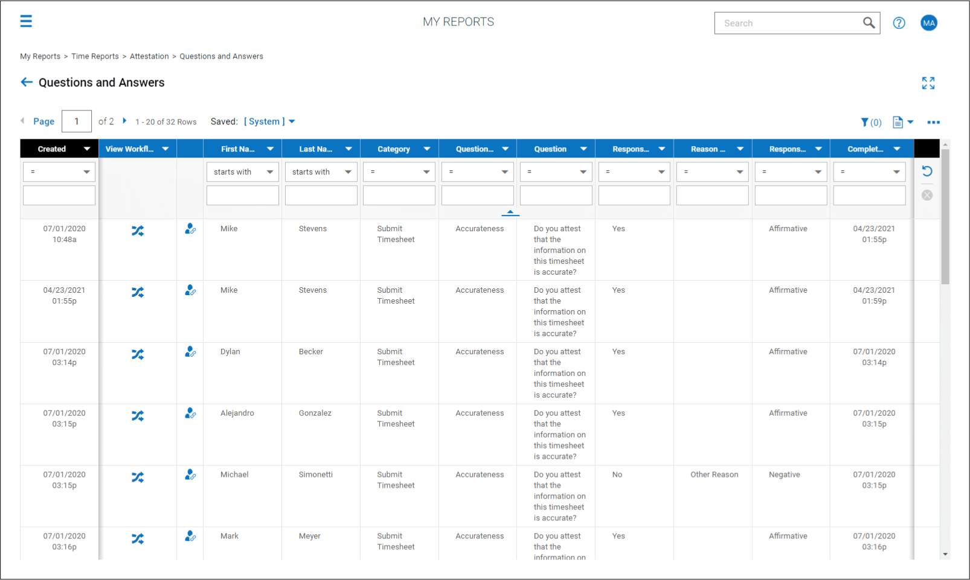Open First Name filter operator 'starts with'
This screenshot has height=580, width=970.
(243, 172)
